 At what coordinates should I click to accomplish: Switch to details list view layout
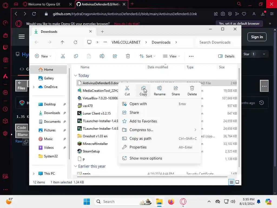coord(232,182)
